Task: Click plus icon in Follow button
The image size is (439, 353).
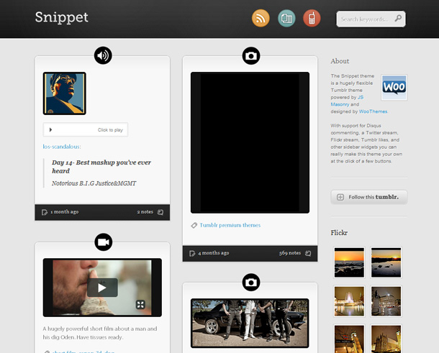Action: point(340,197)
